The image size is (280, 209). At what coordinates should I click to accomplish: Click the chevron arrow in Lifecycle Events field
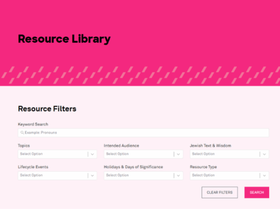click(x=92, y=176)
